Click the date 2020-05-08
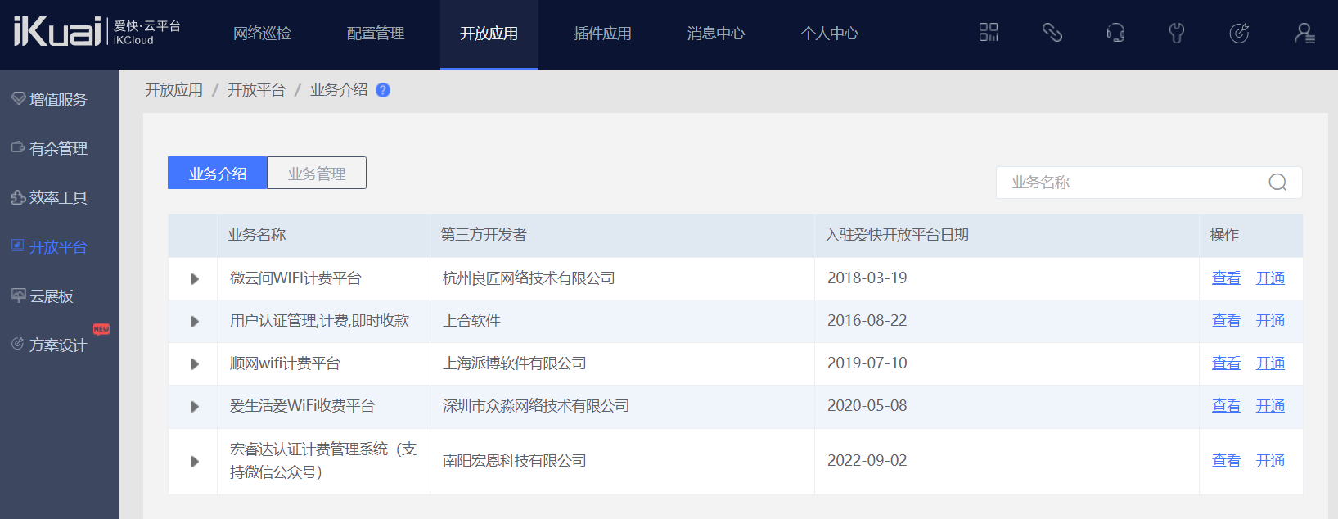Image resolution: width=1338 pixels, height=519 pixels. (x=867, y=406)
